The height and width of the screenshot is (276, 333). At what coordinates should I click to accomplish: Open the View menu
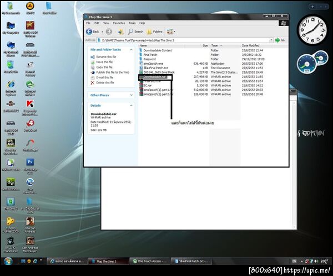tap(106, 23)
